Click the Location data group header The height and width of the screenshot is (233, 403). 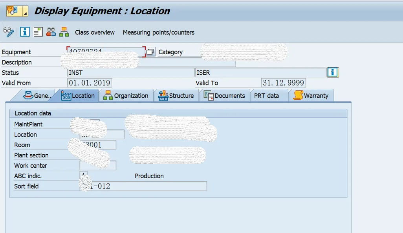[178, 113]
